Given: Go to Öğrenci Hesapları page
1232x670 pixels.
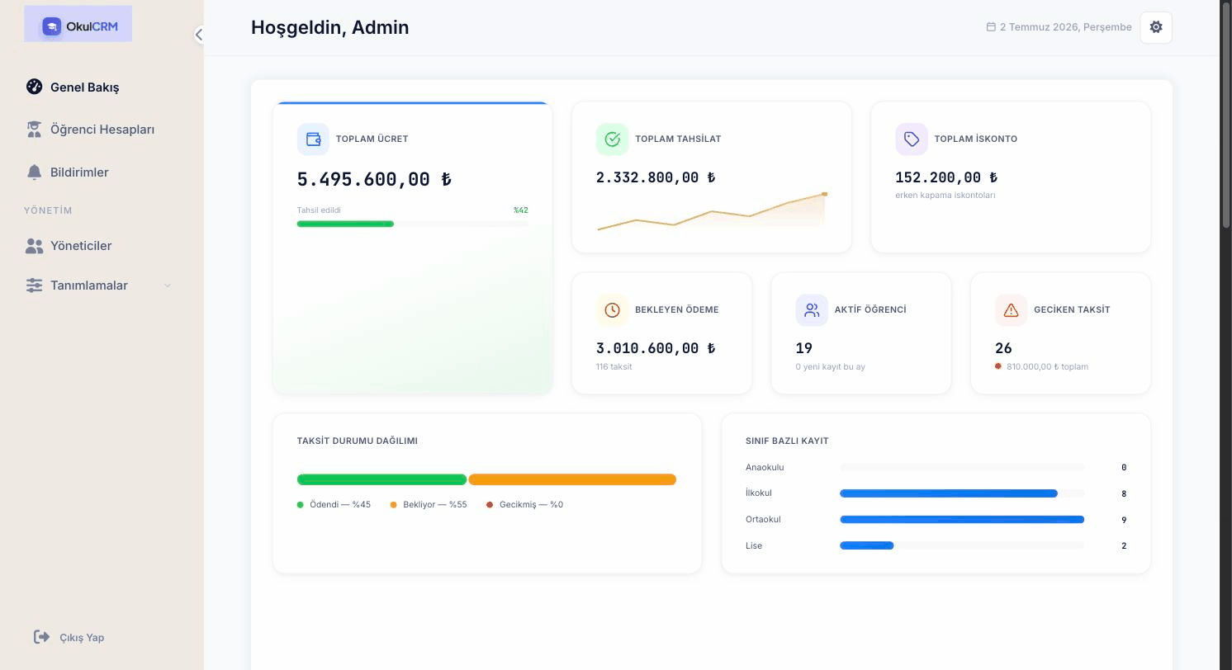Looking at the screenshot, I should [x=102, y=130].
